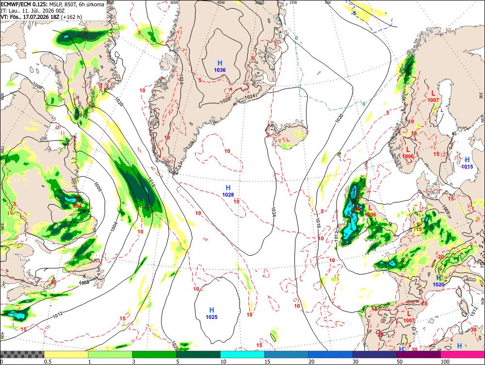485x365 pixels.
Task: Click the H 1020 high over the Alps
Action: [x=438, y=281]
